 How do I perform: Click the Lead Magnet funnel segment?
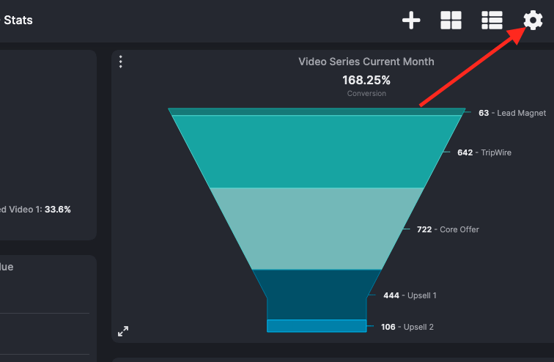click(317, 111)
